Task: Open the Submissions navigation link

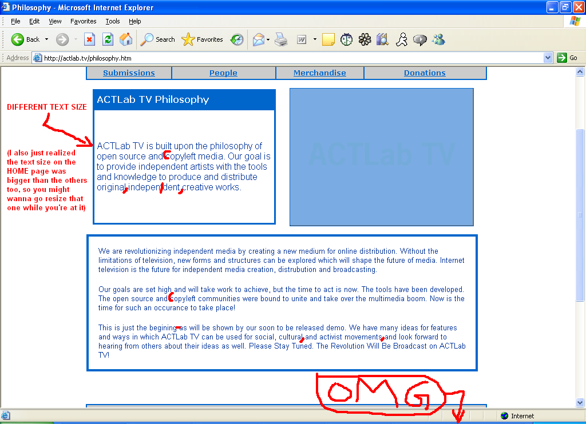Action: [129, 73]
